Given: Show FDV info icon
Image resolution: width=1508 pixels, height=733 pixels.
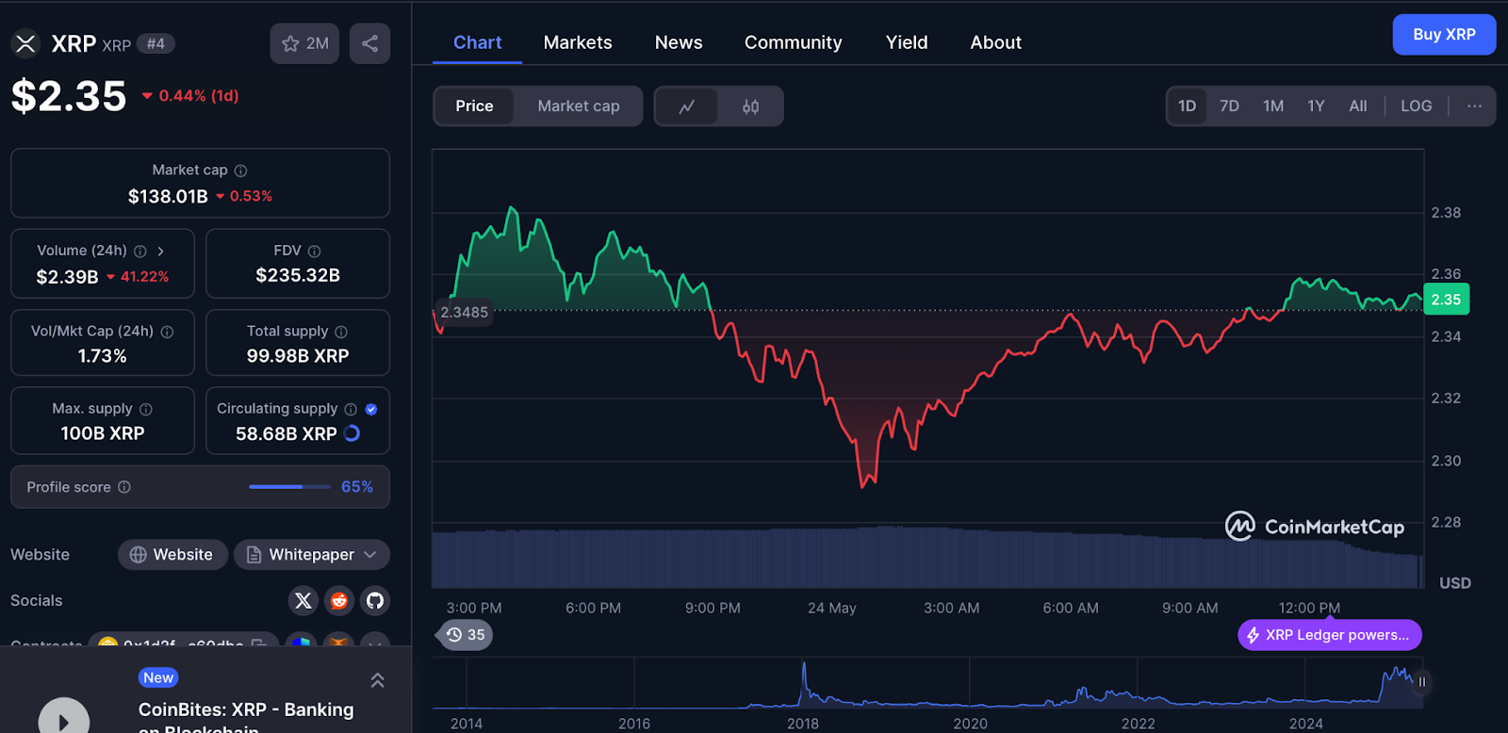Looking at the screenshot, I should tap(315, 251).
